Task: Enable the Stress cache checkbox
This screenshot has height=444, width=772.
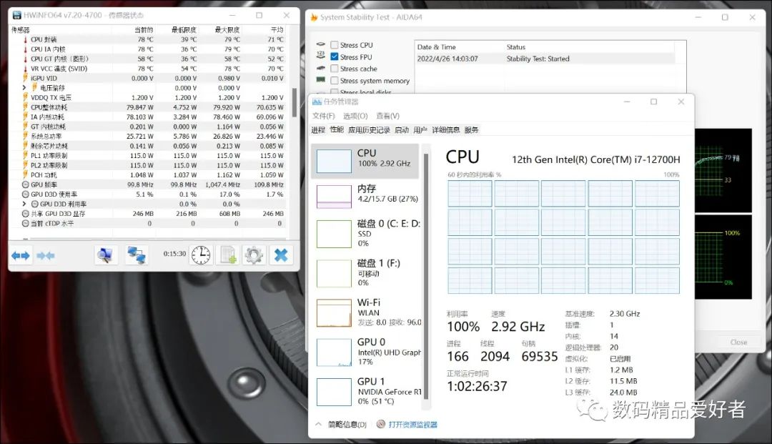Action: (x=335, y=69)
